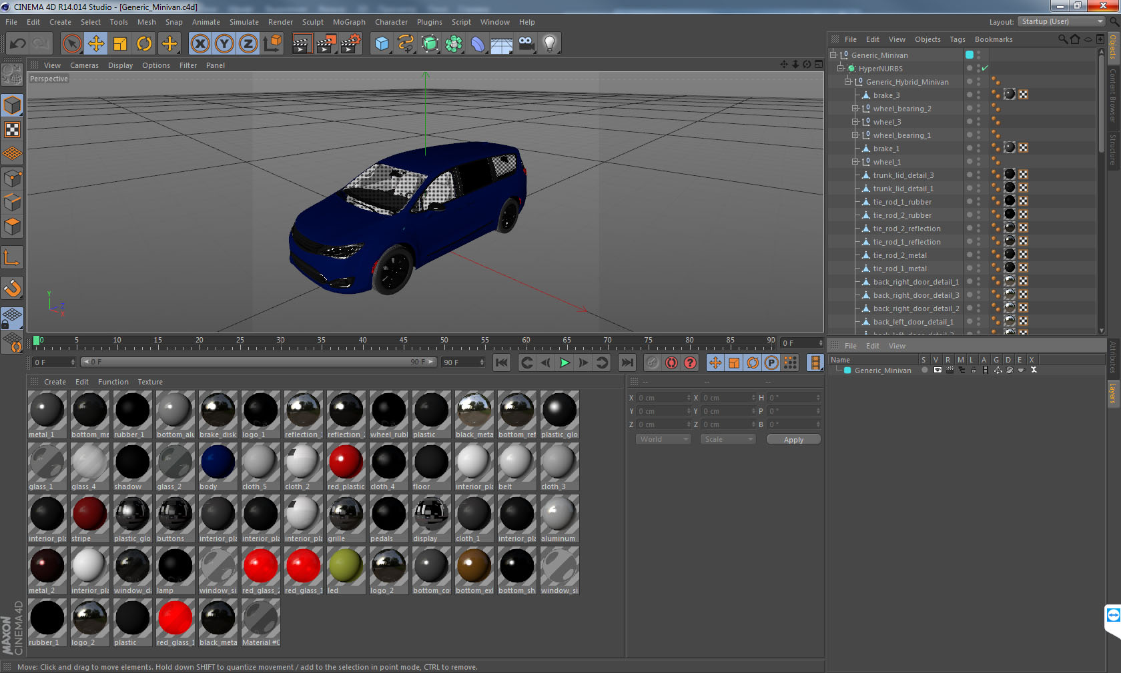The height and width of the screenshot is (673, 1121).
Task: Expand wheel_bearing_1 tree node
Action: click(855, 135)
